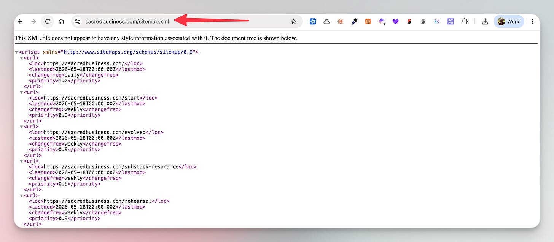
Task: Collapse the url node for /substack-resonance
Action: pos(21,161)
